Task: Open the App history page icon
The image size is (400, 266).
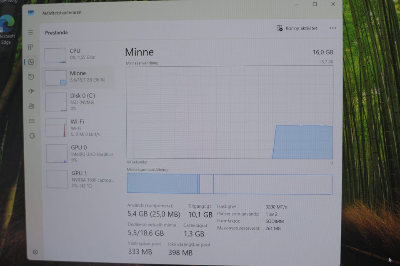Action: (x=31, y=77)
